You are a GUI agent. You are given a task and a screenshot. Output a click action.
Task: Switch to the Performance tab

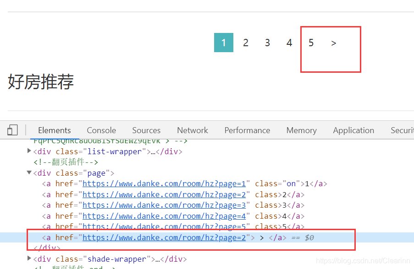point(247,130)
